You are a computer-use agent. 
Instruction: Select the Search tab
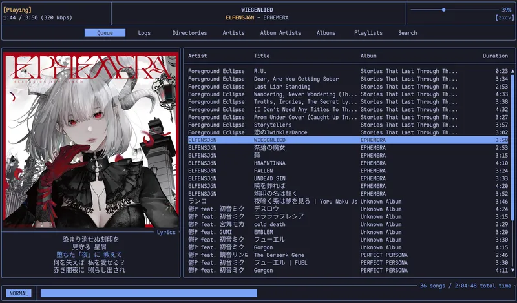click(x=407, y=33)
